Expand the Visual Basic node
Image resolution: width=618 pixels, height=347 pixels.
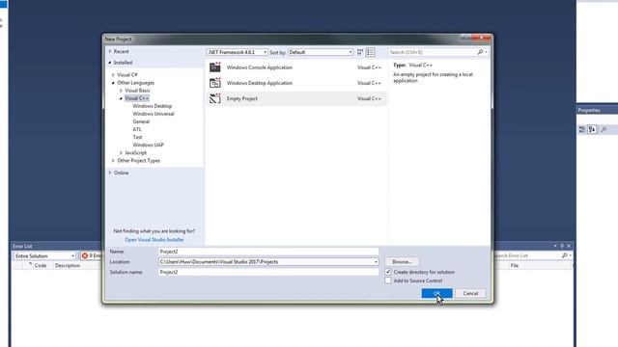(x=121, y=91)
